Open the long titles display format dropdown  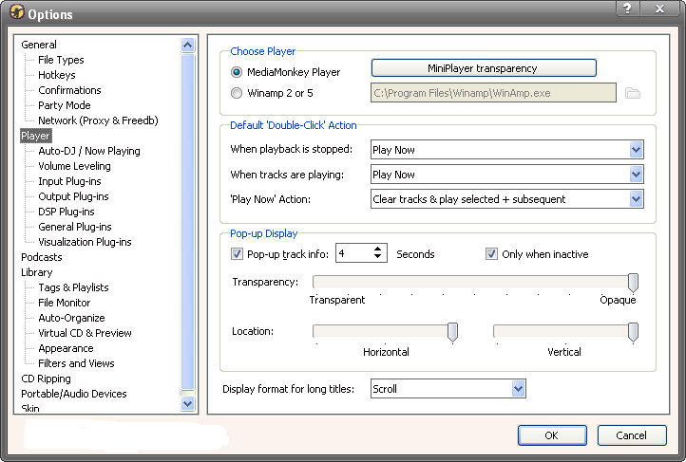[518, 389]
